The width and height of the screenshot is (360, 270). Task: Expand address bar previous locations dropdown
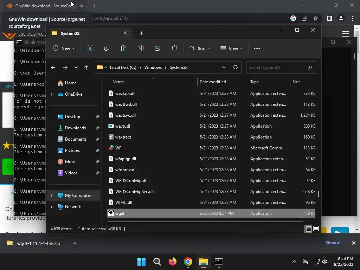click(x=224, y=67)
